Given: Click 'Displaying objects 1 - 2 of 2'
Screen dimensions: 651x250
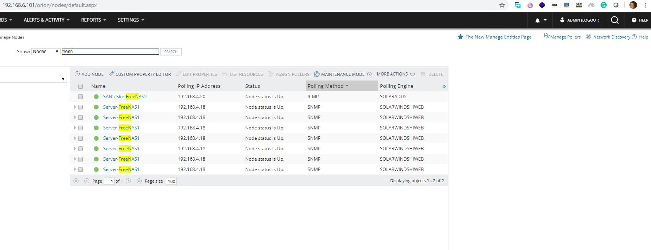Looking at the screenshot, I should tap(417, 181).
